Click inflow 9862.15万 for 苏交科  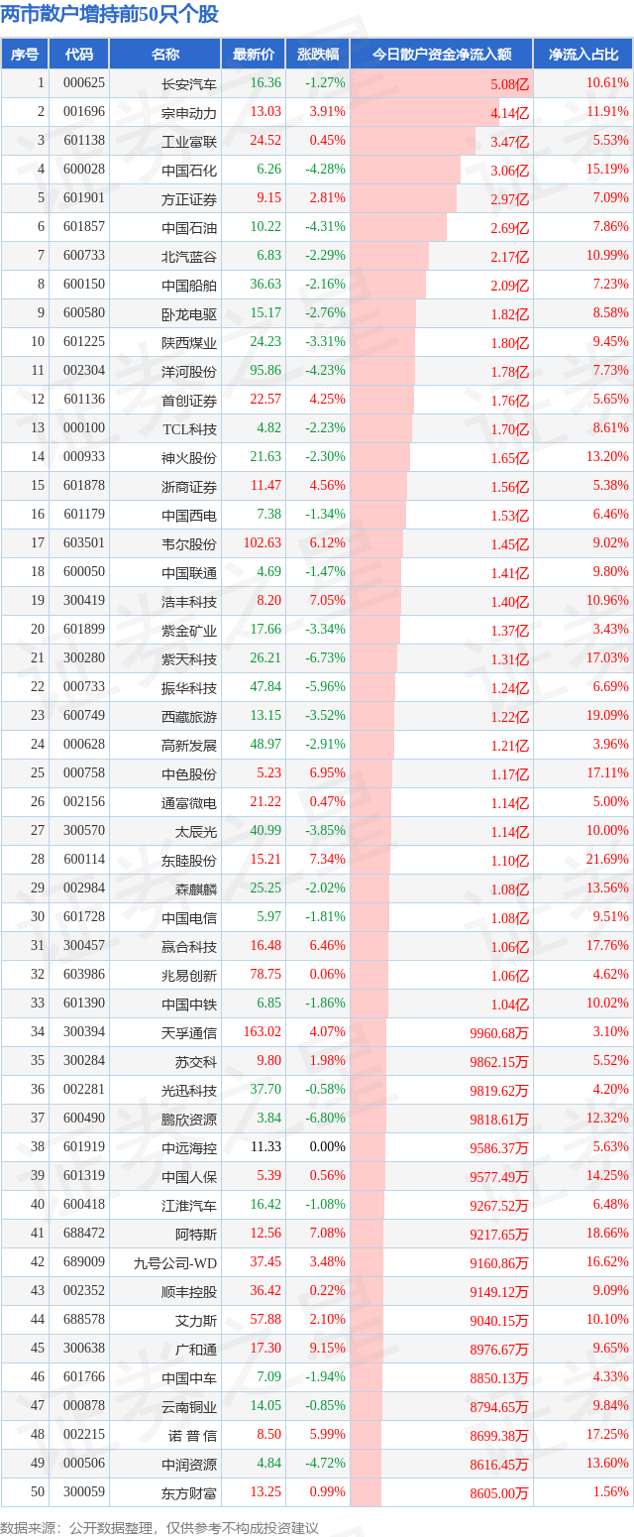click(499, 1062)
